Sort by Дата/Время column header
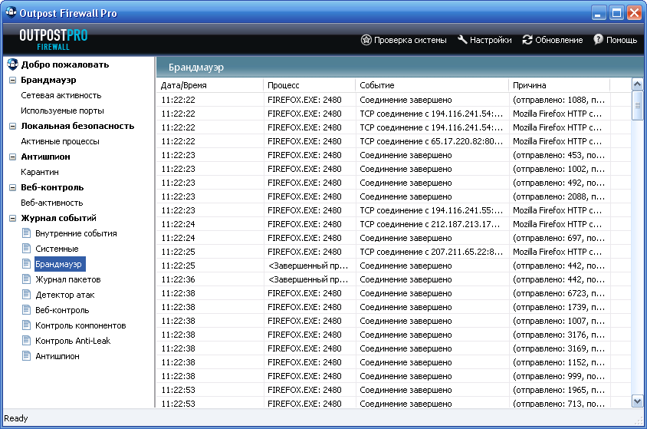The width and height of the screenshot is (647, 429). click(x=209, y=85)
